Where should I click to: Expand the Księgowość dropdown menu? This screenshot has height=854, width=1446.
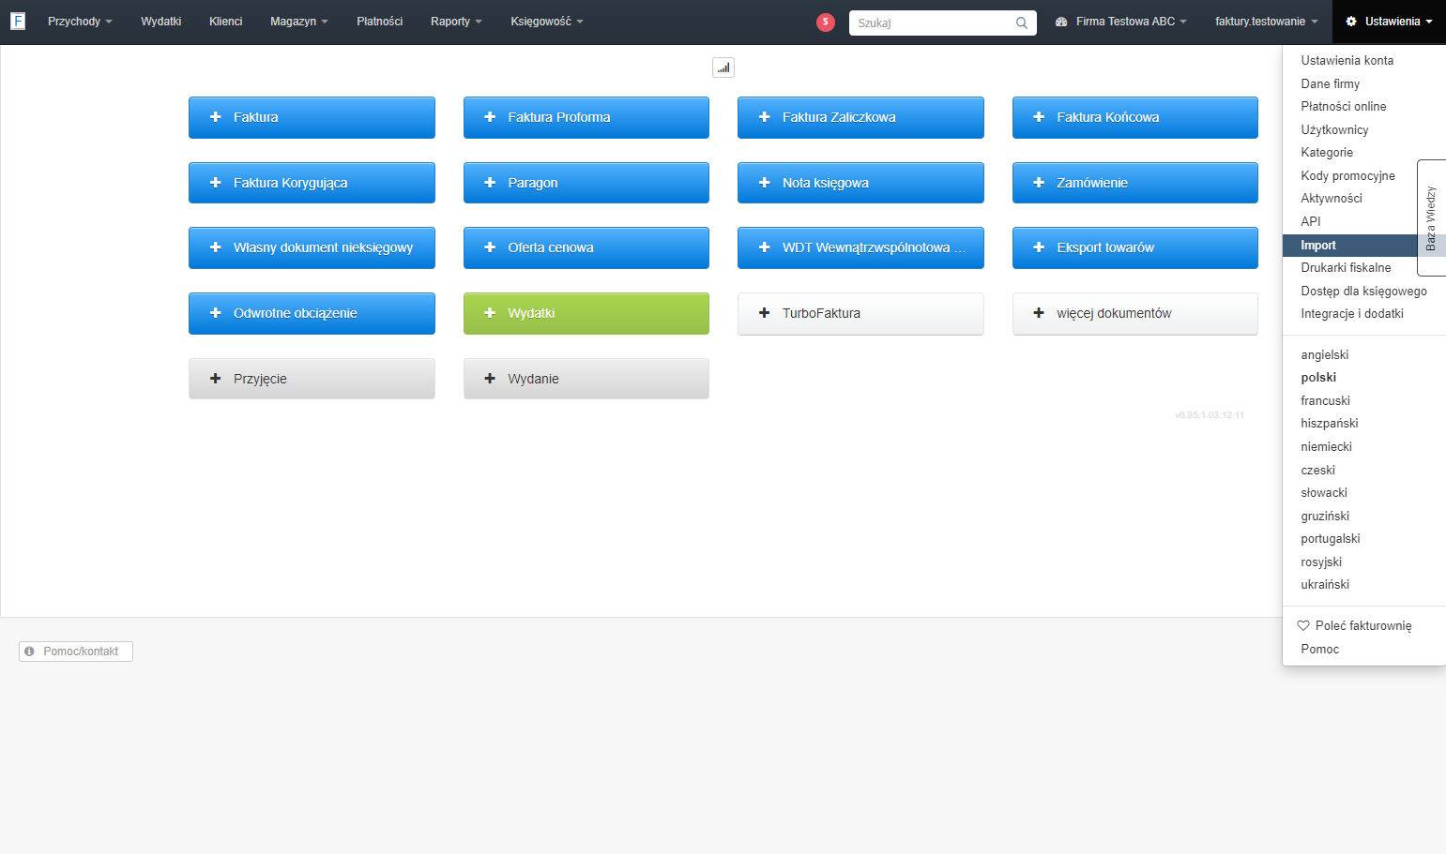coord(547,22)
